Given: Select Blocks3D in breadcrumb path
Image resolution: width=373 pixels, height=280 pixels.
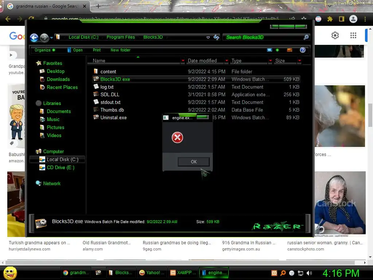Looking at the screenshot, I should [153, 37].
